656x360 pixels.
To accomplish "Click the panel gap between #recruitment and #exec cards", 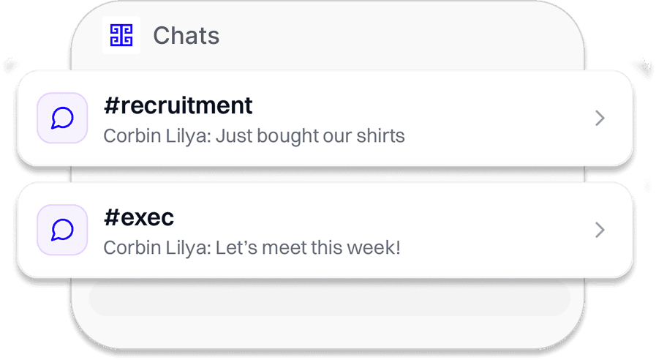I will tap(329, 174).
